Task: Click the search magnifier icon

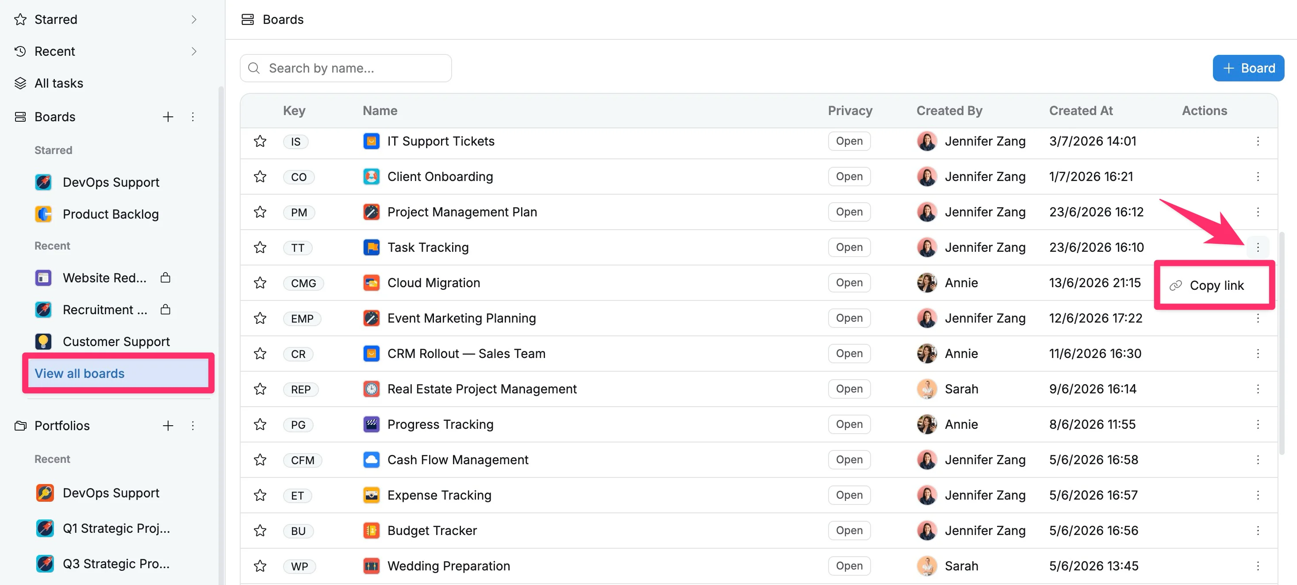Action: 254,68
